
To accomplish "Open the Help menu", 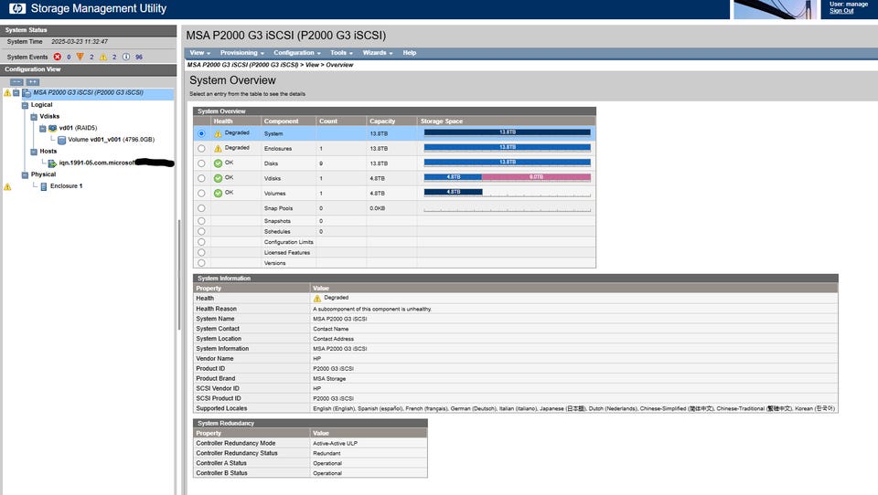I will [x=410, y=53].
